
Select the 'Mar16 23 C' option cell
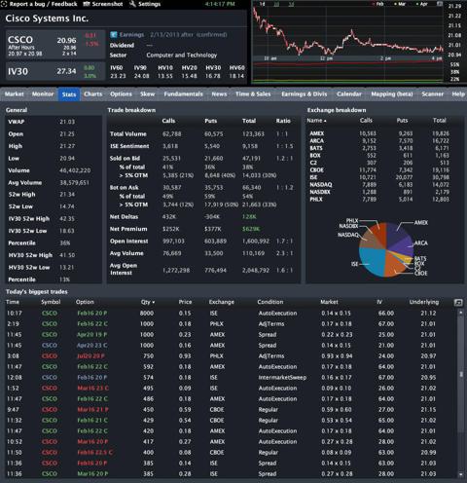92,389
